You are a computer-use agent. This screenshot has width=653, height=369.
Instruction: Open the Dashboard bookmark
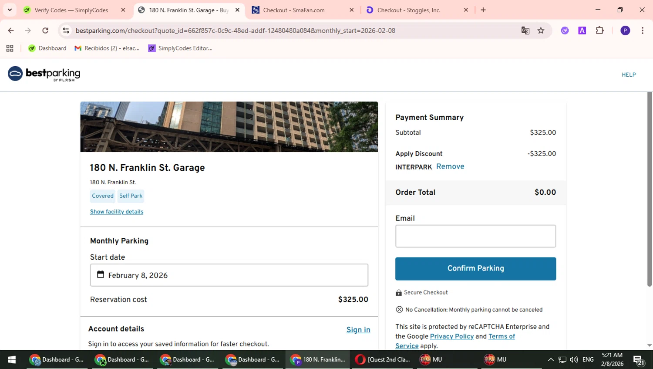click(x=47, y=48)
